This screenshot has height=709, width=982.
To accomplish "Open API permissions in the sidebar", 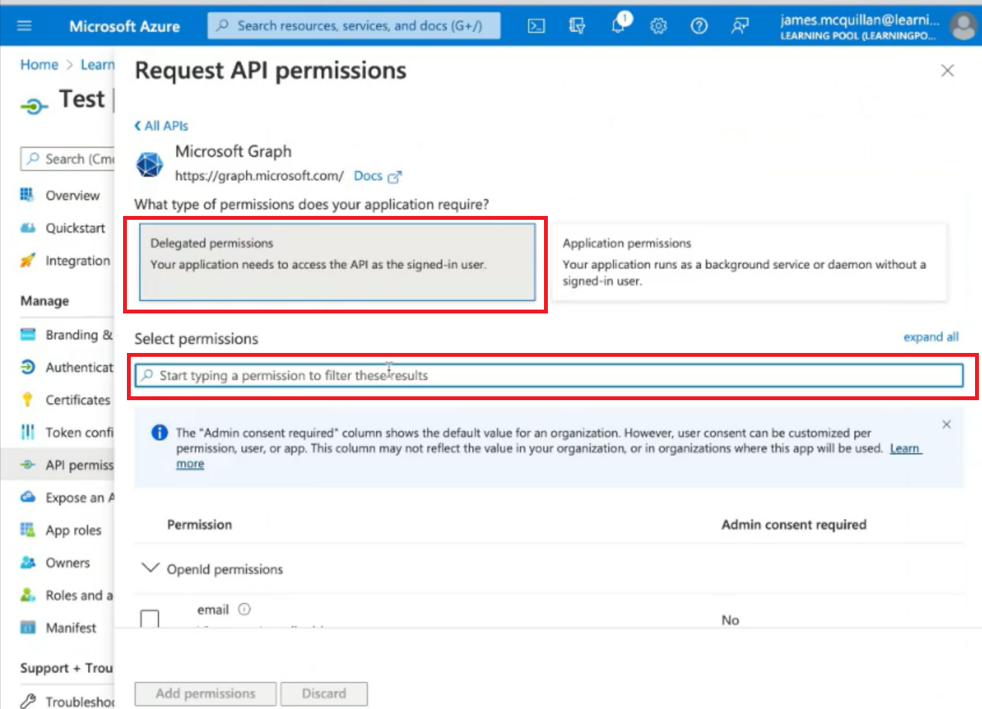I will click(78, 464).
